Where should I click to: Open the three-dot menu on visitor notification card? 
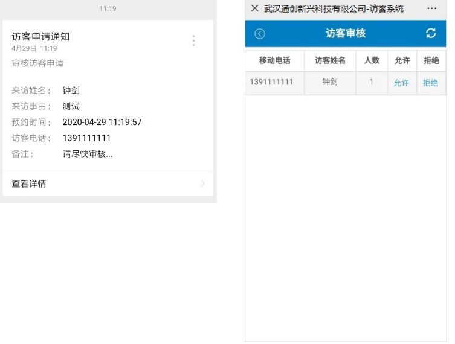click(x=193, y=40)
